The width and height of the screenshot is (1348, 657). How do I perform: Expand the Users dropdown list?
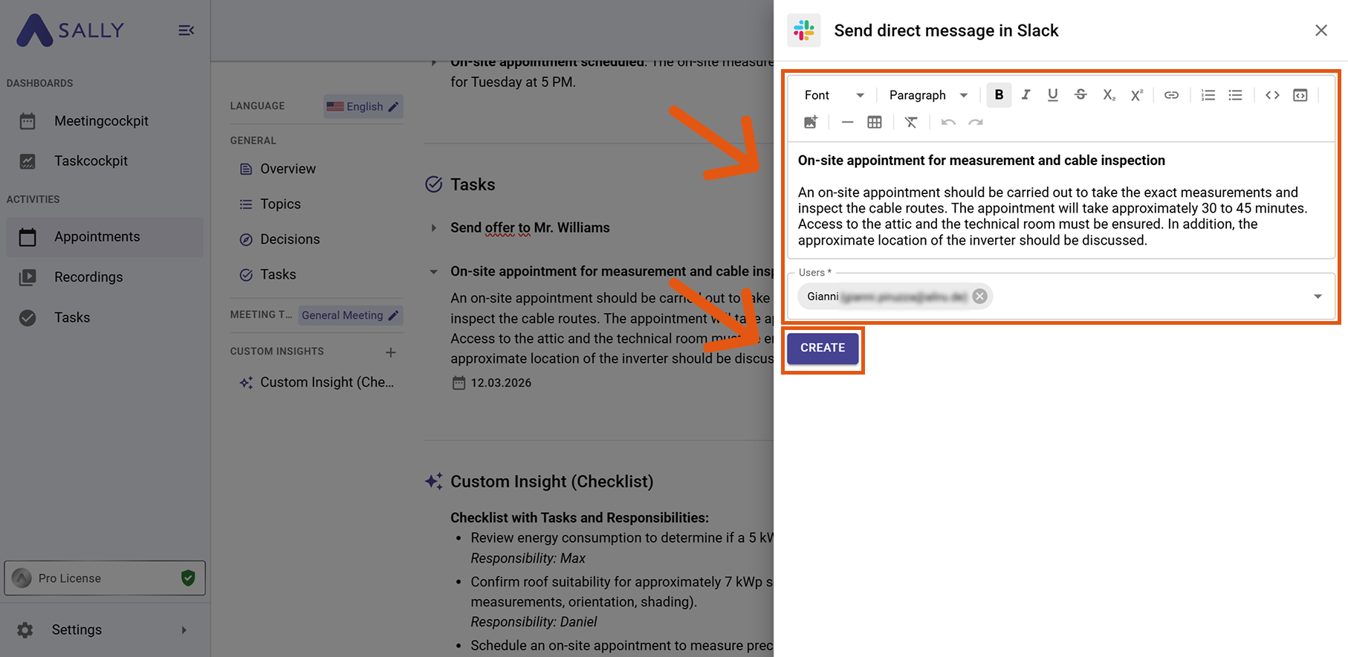click(x=1318, y=297)
